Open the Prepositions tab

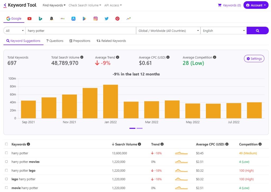pyautogui.click(x=80, y=41)
